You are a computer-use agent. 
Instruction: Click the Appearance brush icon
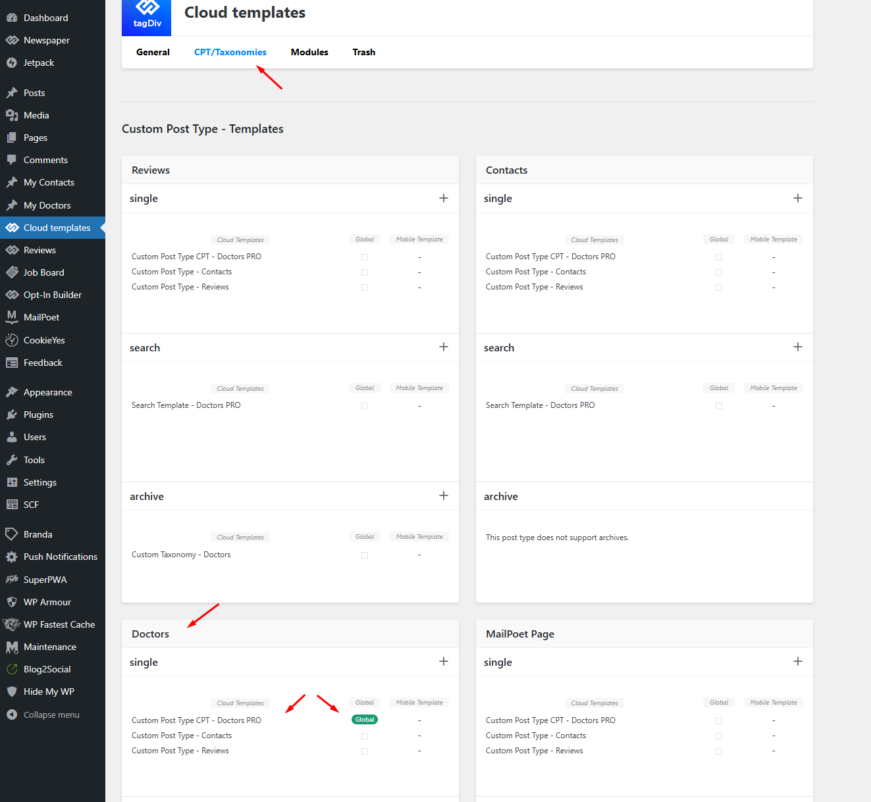point(12,392)
